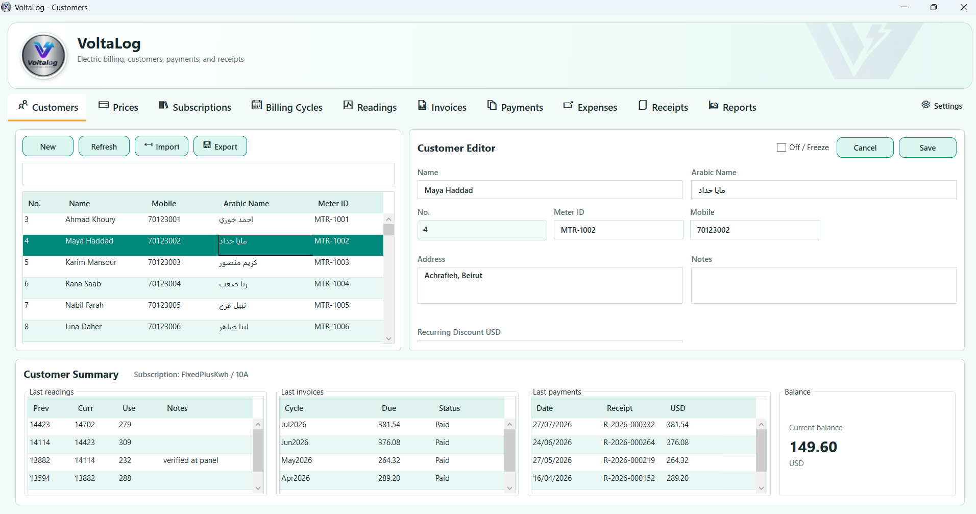
Task: Click the customer search box
Action: pyautogui.click(x=208, y=174)
